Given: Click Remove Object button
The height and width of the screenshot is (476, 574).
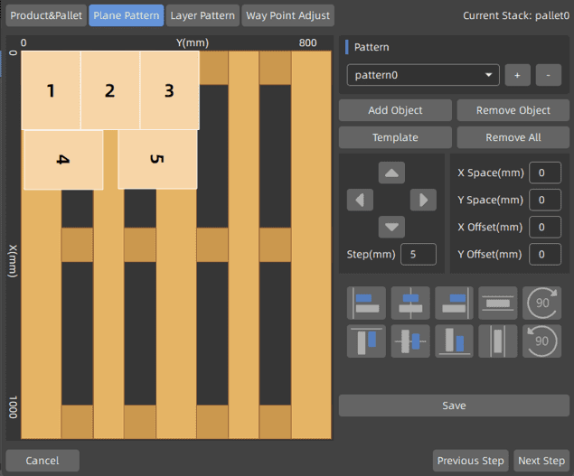Looking at the screenshot, I should [513, 110].
